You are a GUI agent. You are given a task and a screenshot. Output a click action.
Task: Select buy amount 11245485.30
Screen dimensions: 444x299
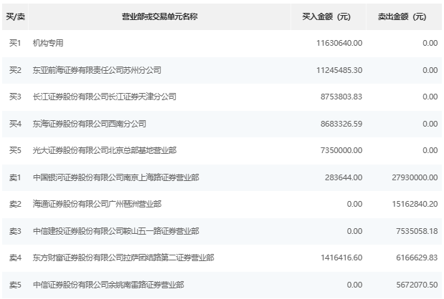coord(339,70)
